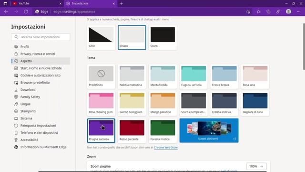The width and height of the screenshot is (305, 172).
Task: Choose the Menta fredda theme
Action: [163, 76]
